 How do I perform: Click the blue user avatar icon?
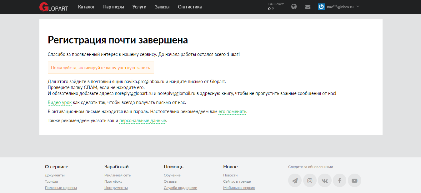(x=321, y=7)
